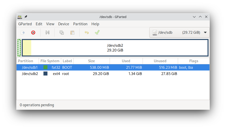
Task: Sort by the Unused column header
Action: [x=160, y=61]
